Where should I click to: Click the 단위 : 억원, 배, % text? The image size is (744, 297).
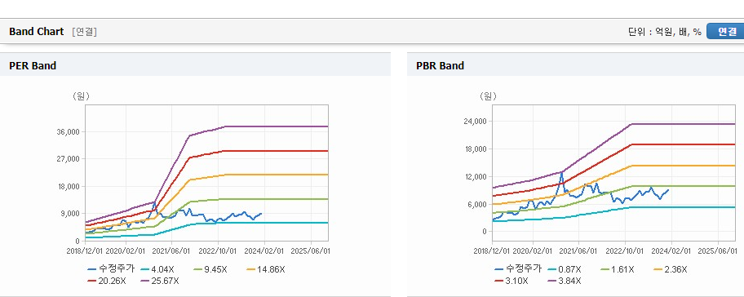click(664, 32)
